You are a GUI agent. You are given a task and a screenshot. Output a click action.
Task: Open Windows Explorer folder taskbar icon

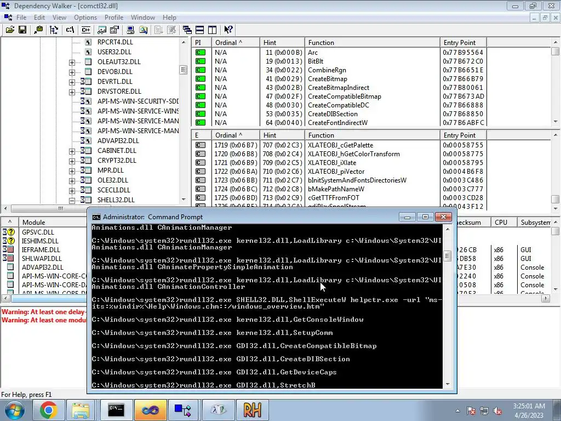pyautogui.click(x=81, y=410)
